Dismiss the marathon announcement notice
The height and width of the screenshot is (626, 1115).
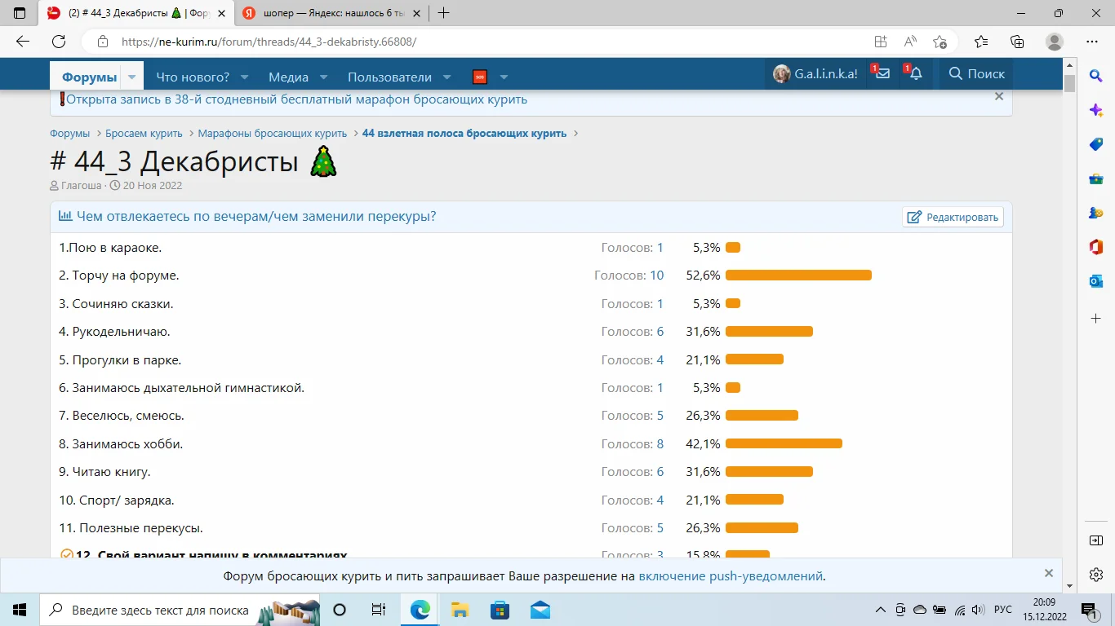998,96
